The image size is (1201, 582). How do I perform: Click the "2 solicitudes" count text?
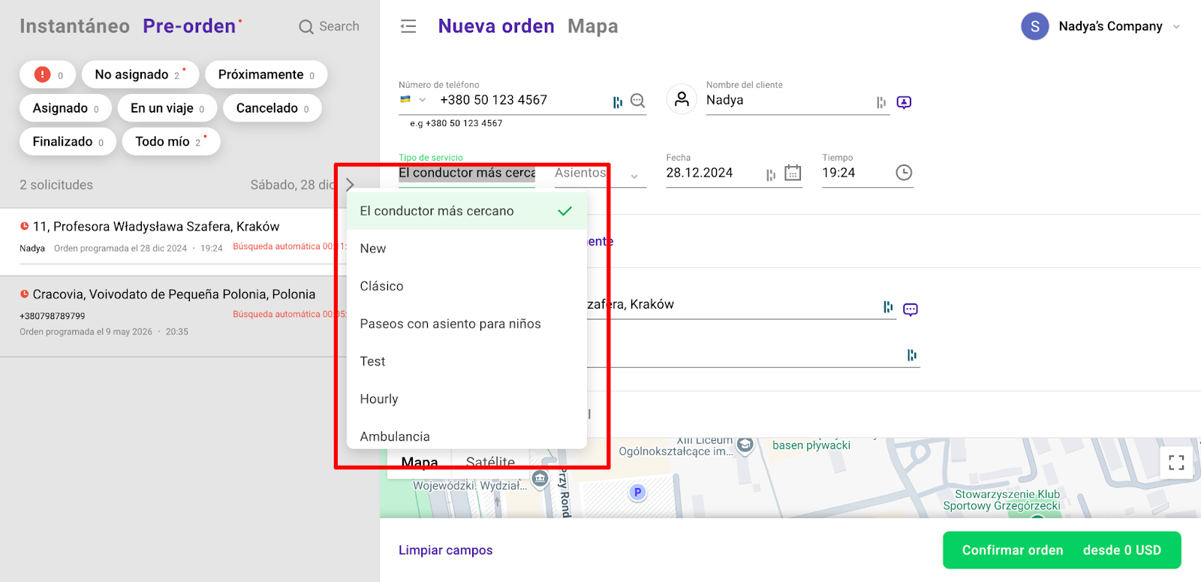click(56, 185)
